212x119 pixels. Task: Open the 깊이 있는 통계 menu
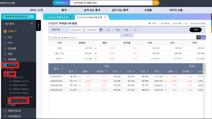pos(120,10)
